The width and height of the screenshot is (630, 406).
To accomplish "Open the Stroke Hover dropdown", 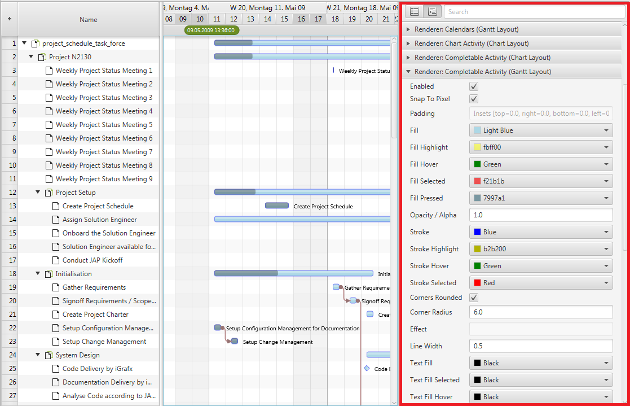I will [x=541, y=265].
